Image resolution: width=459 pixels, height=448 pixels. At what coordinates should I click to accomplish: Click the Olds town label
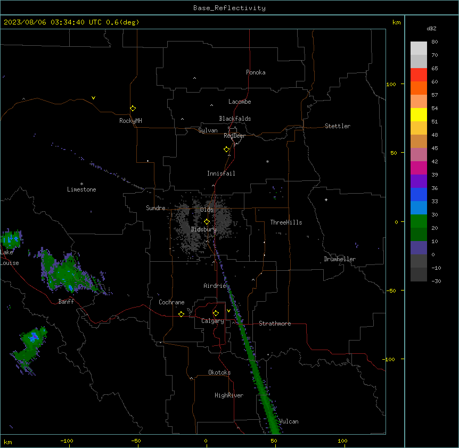[207, 210]
